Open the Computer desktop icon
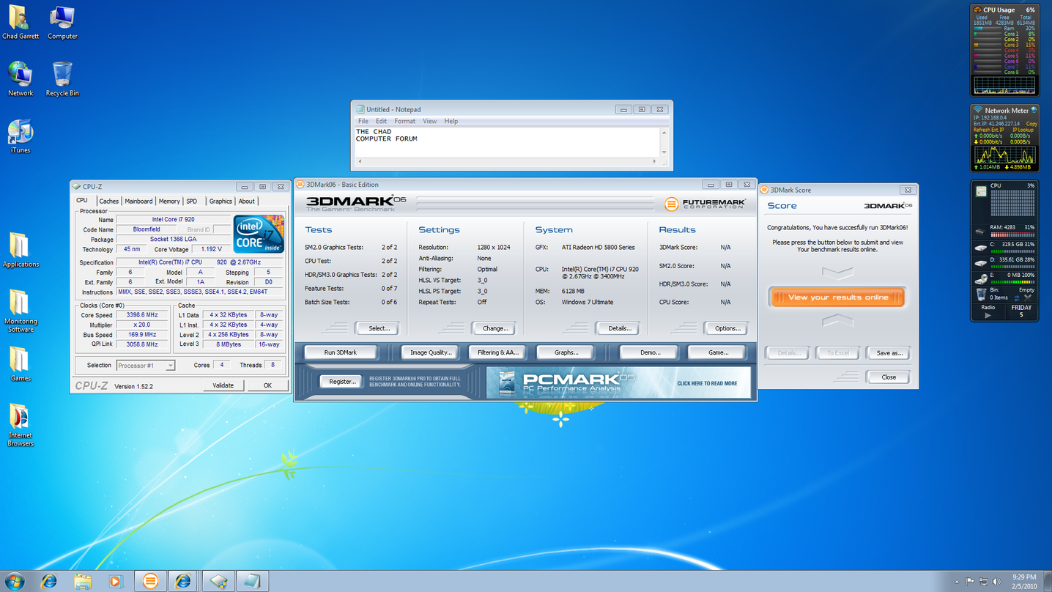The width and height of the screenshot is (1052, 592). (x=62, y=22)
